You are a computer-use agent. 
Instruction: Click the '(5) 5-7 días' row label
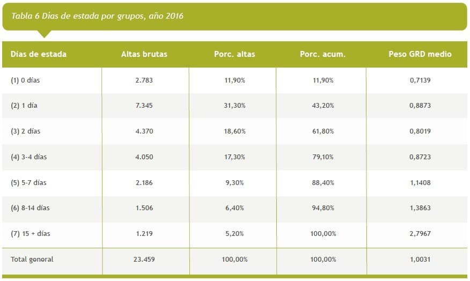[x=28, y=183]
